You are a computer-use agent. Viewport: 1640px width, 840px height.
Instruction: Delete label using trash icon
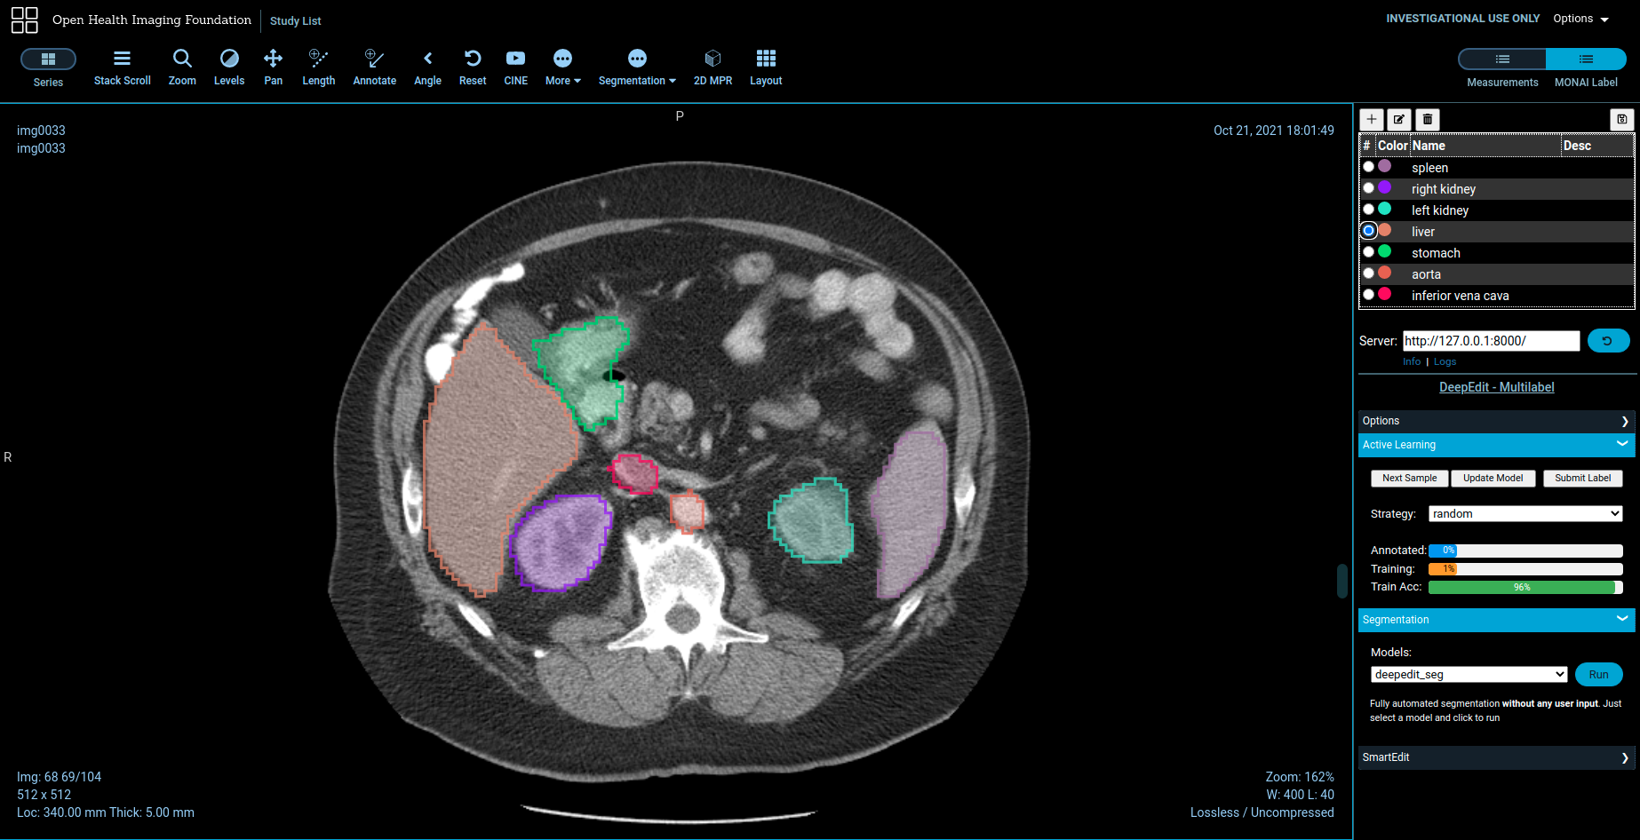coord(1427,120)
